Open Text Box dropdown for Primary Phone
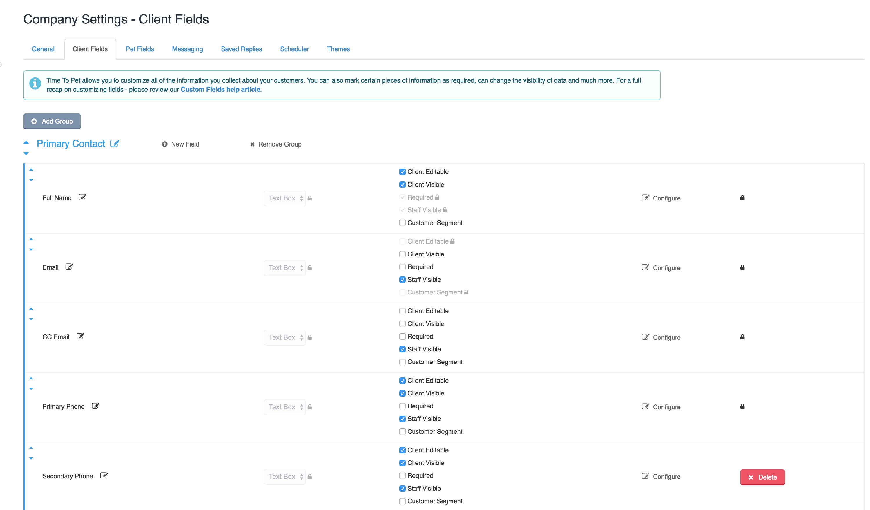 285,407
